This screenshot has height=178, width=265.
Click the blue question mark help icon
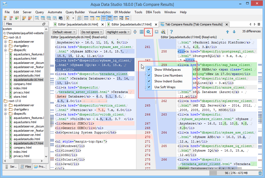(171, 32)
